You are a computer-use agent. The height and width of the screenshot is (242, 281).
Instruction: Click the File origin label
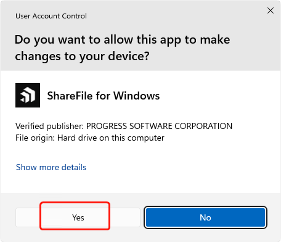(x=35, y=138)
